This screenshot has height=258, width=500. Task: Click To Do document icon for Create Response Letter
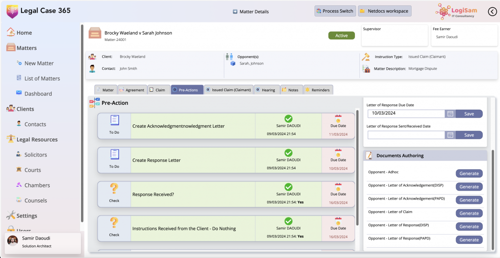click(x=114, y=155)
